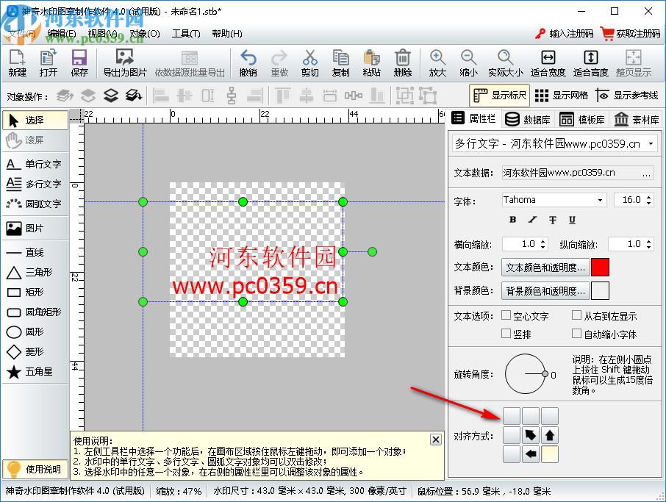Enable the 空心文字 hollow text checkbox

click(x=506, y=315)
